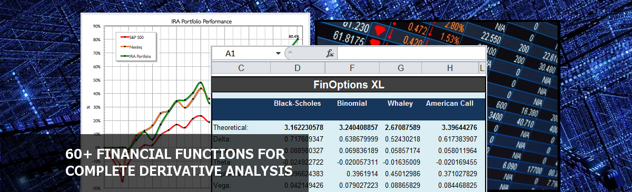Select column header C
632x192 pixels.
point(241,67)
